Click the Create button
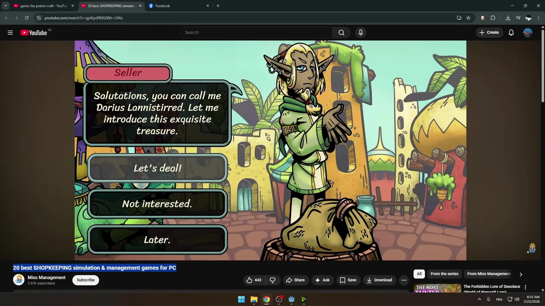Screen dimensions: 545x306 (489, 32)
